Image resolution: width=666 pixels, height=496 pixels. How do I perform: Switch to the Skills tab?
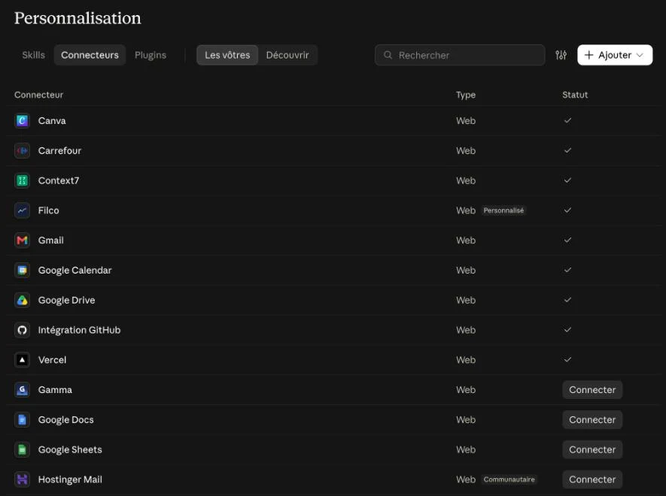(34, 55)
